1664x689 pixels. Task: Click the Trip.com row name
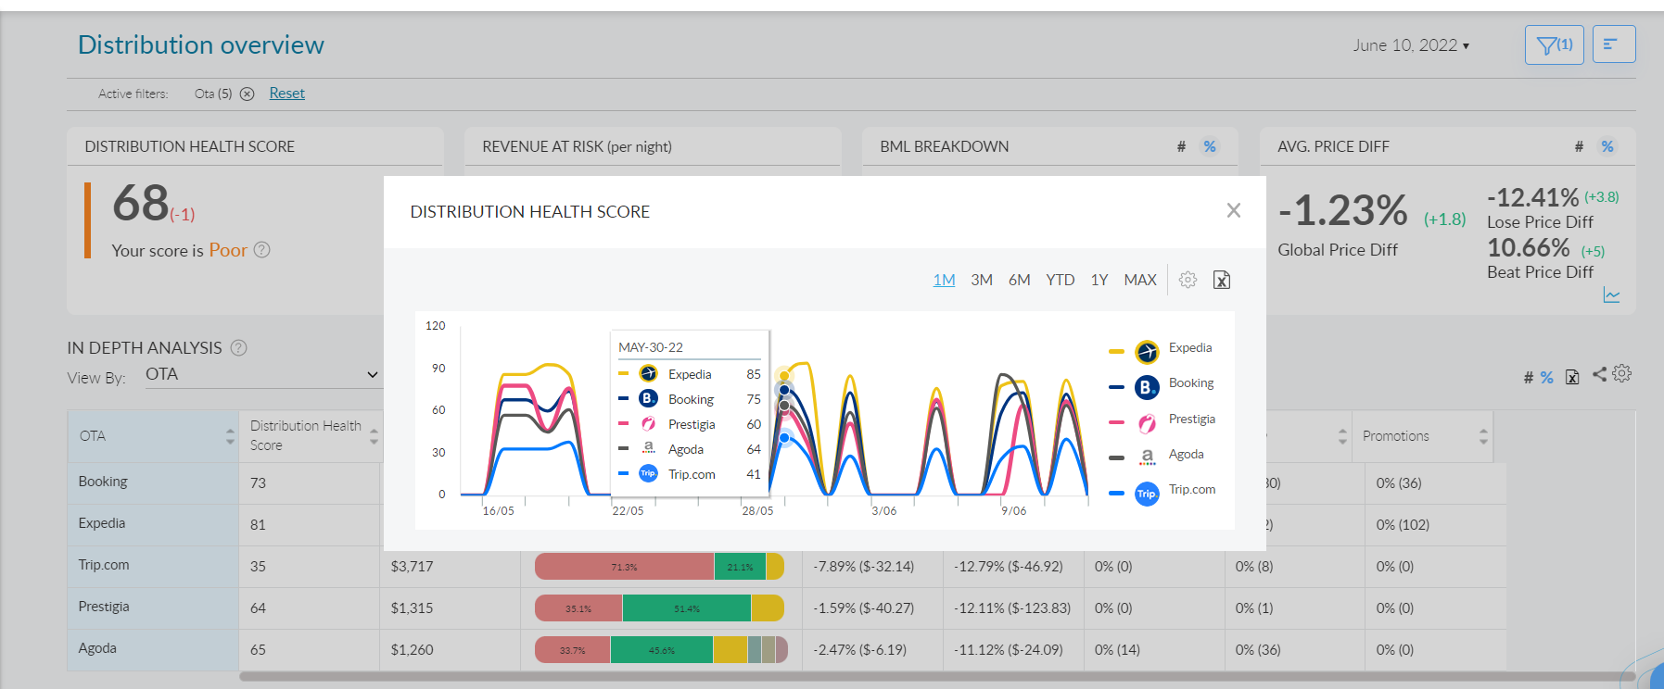[104, 565]
